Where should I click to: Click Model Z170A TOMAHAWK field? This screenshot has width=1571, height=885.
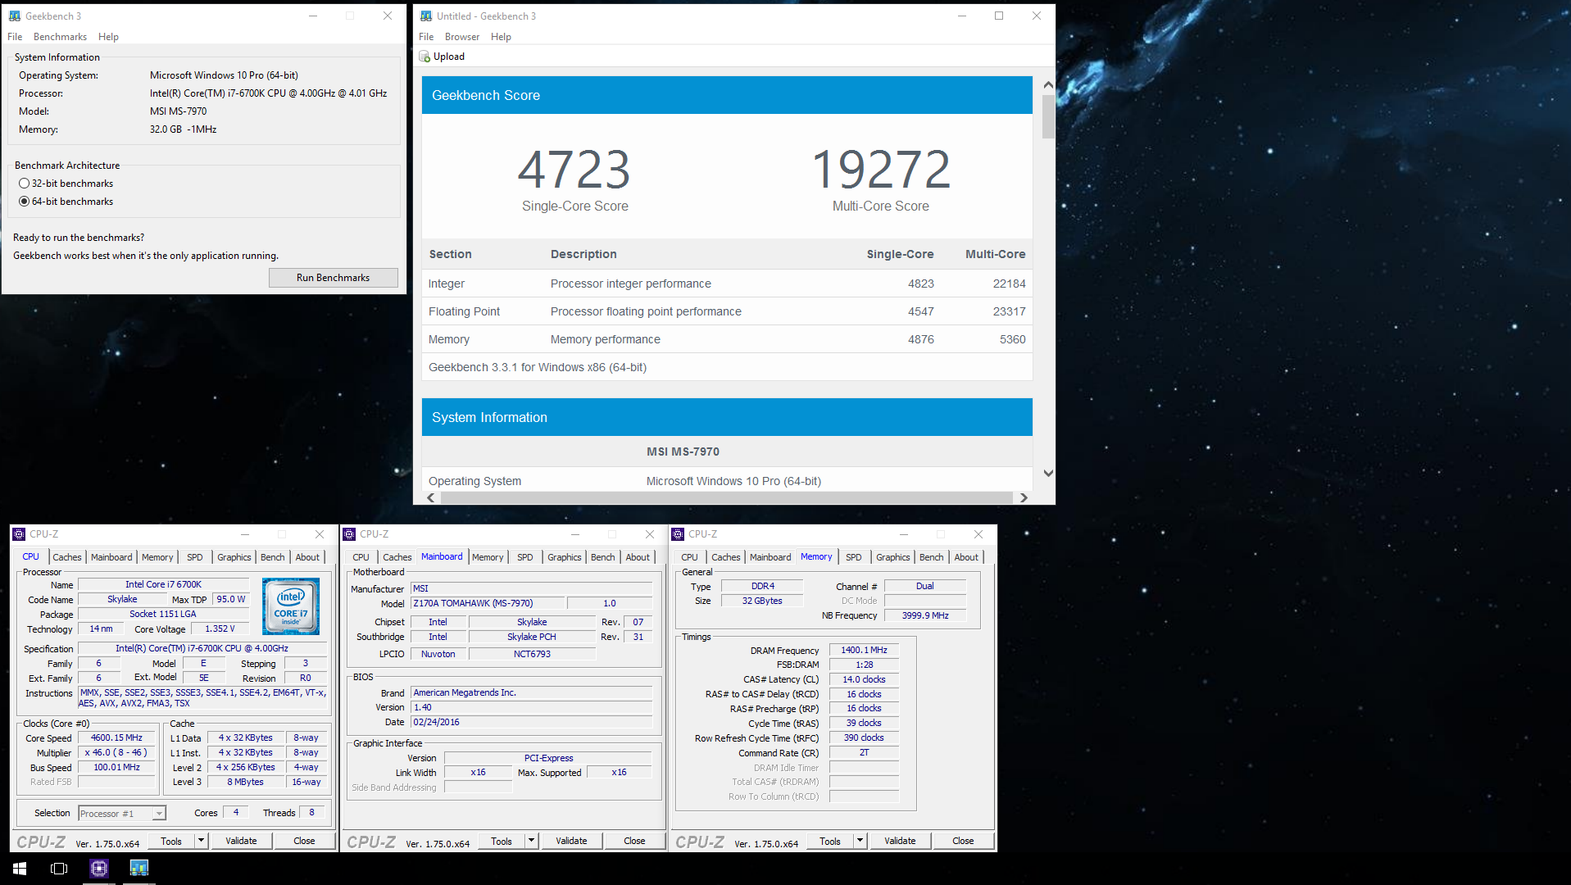click(488, 603)
